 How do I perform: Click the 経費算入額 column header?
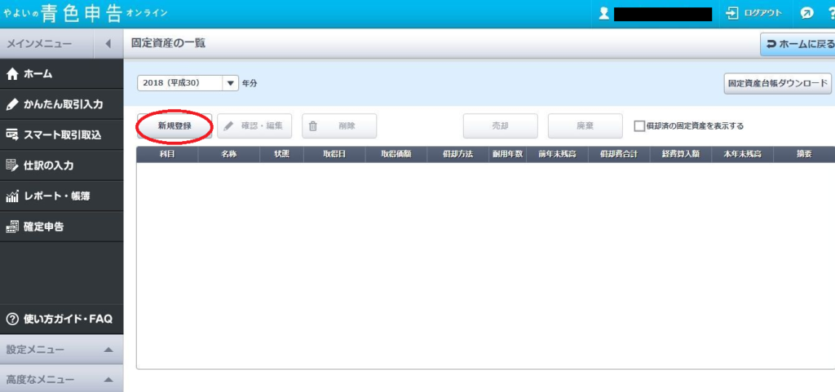pos(681,154)
